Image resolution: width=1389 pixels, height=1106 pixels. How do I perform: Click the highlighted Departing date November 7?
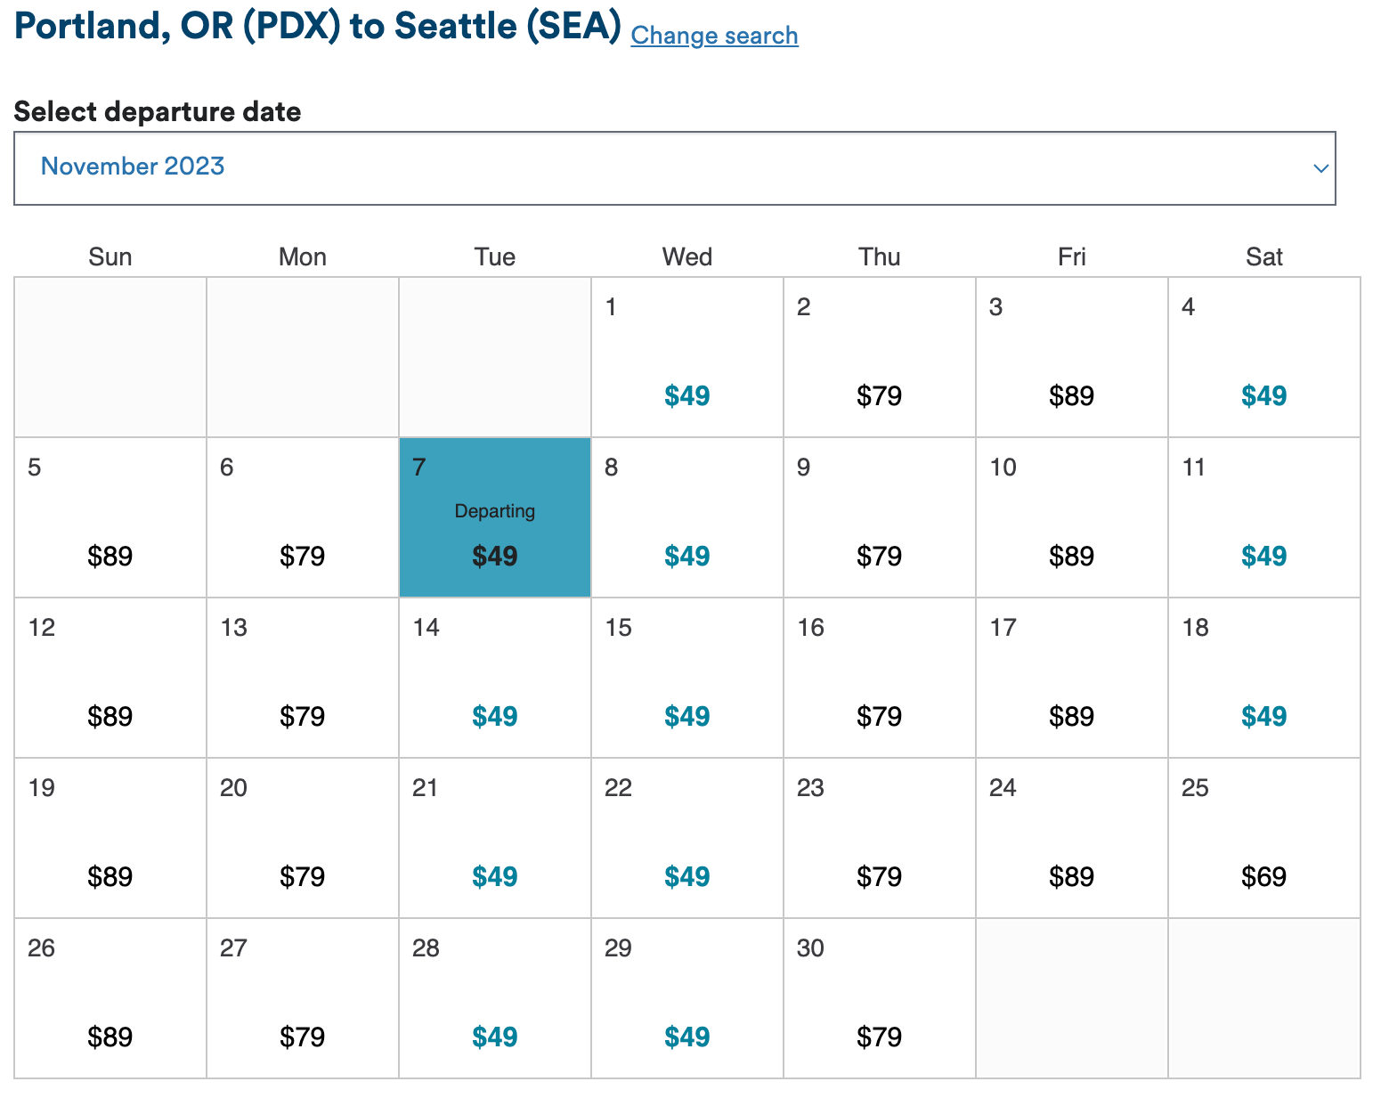[x=495, y=517]
